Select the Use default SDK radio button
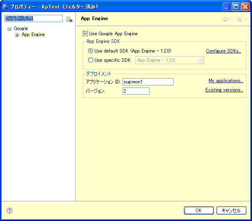 click(90, 51)
